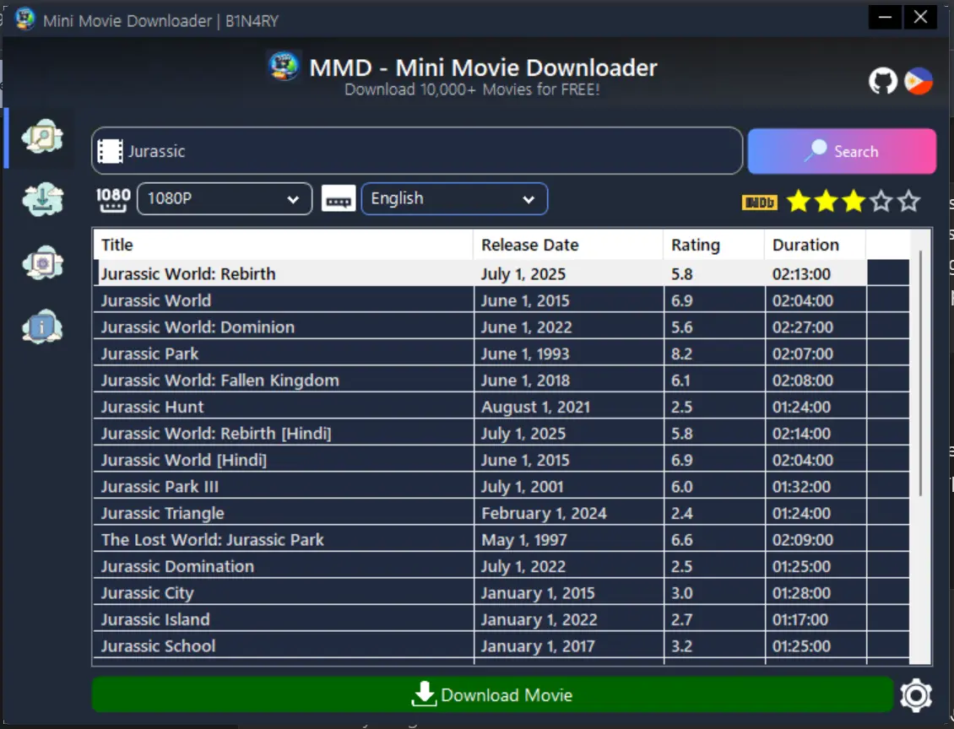Click the subtitle language icon
The width and height of the screenshot is (954, 729).
tap(339, 199)
